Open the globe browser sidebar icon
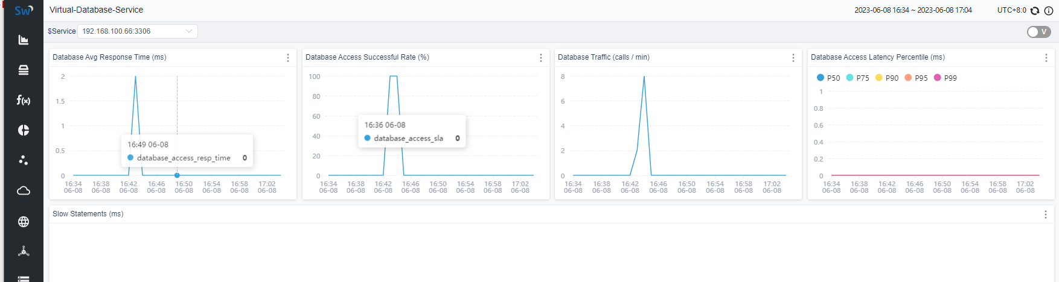This screenshot has height=282, width=1059. tap(24, 221)
